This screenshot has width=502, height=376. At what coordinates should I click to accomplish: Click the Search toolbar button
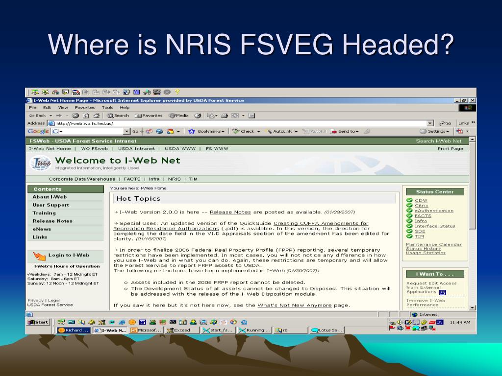118,116
